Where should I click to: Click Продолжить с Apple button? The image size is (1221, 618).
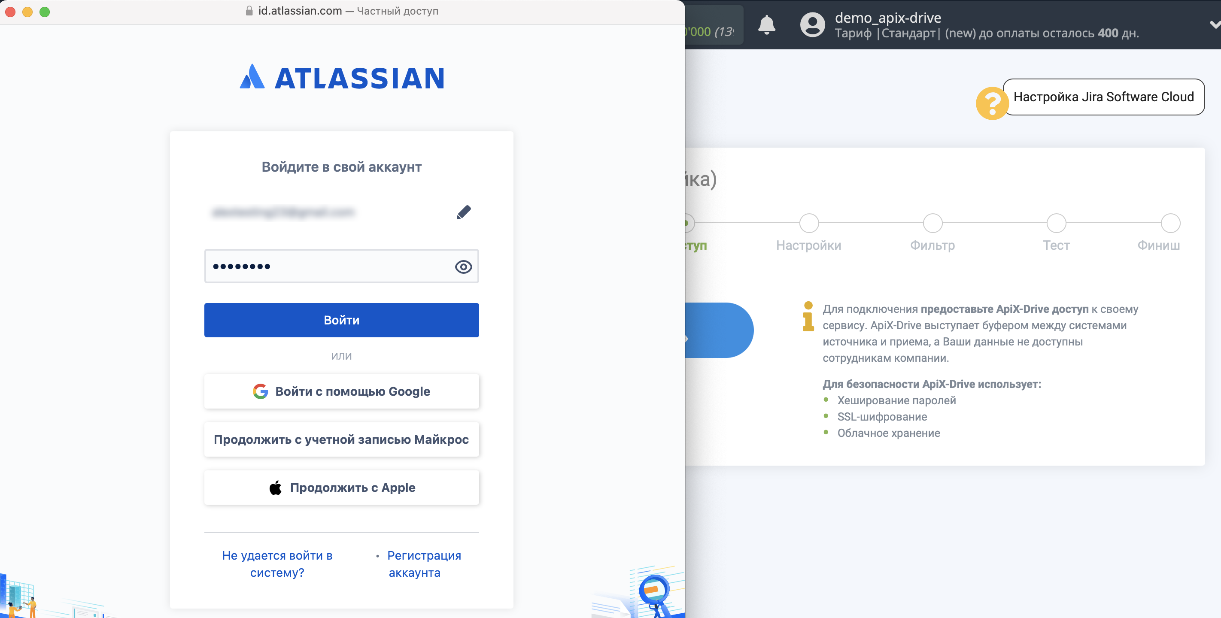341,487
